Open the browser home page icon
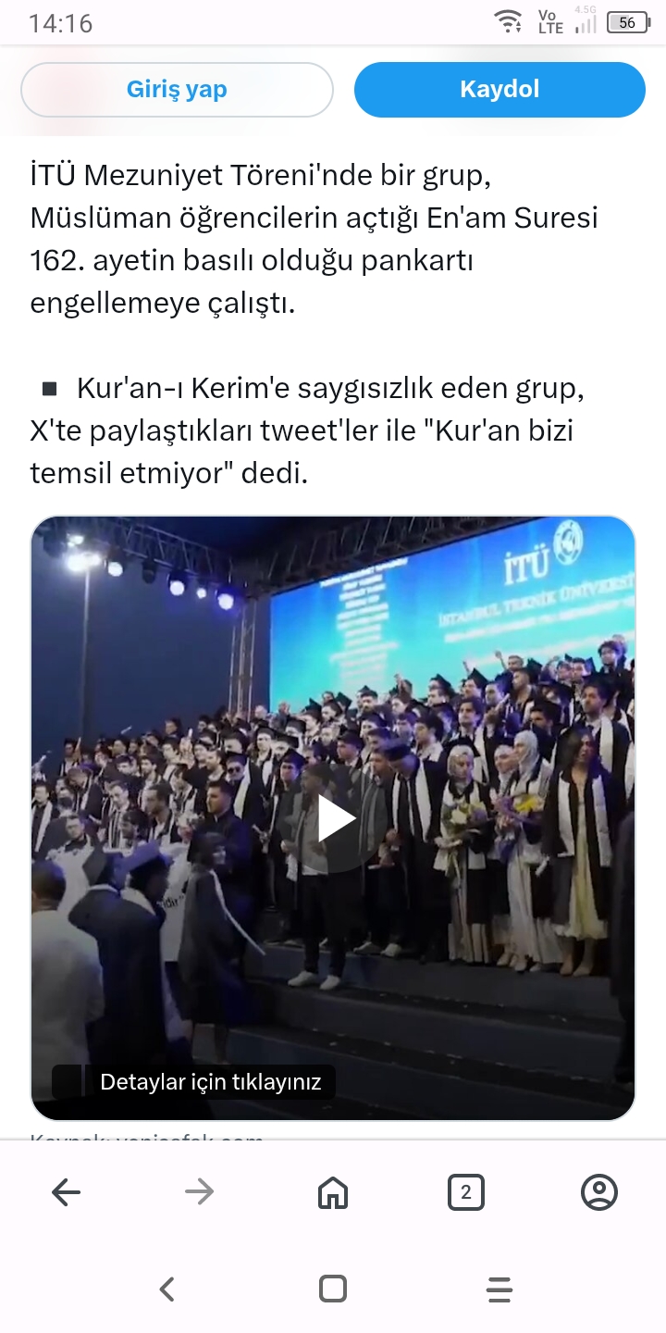This screenshot has width=666, height=1333. (333, 1192)
